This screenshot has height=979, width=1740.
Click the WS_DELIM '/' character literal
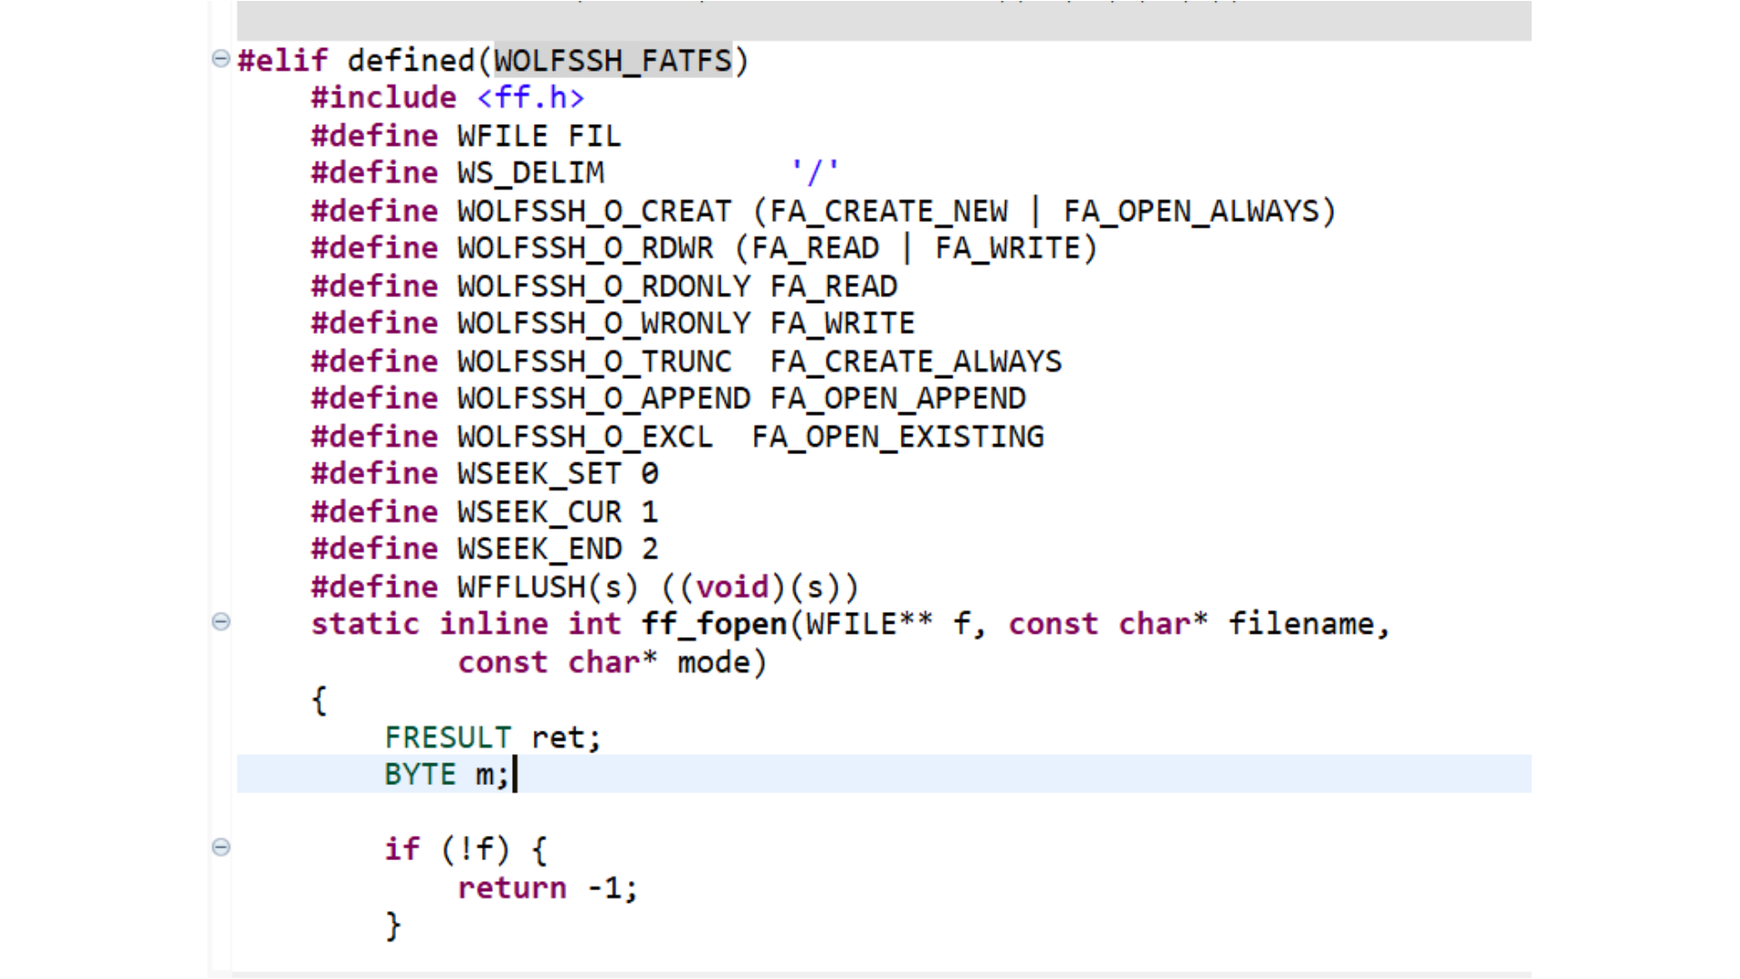pos(815,172)
